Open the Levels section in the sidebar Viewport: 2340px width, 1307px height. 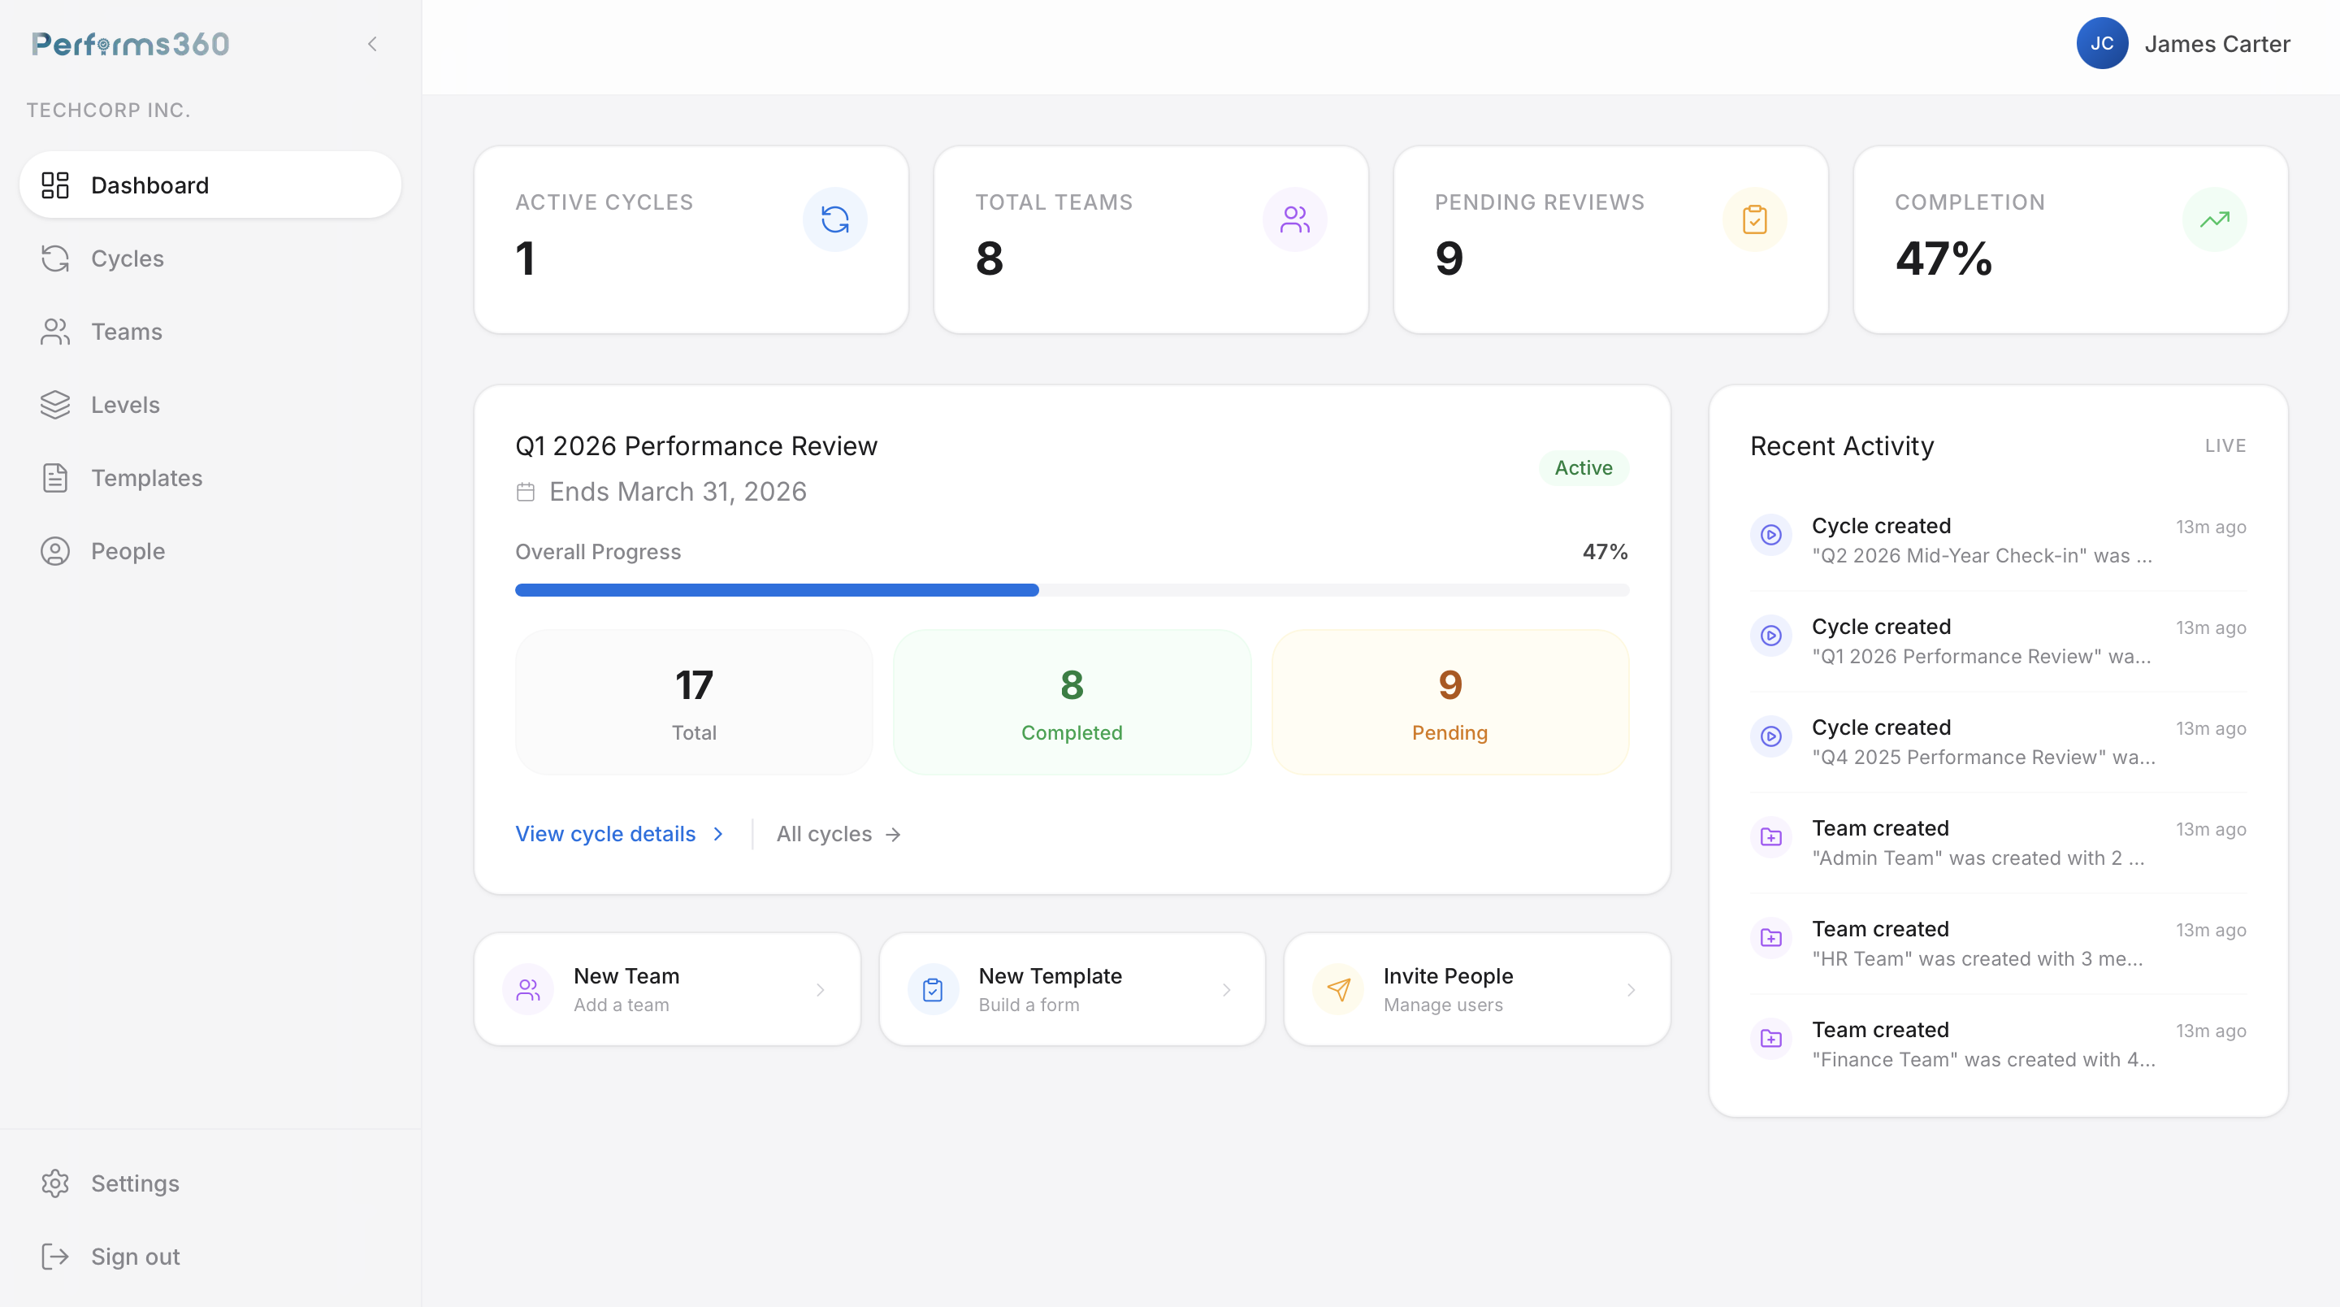click(125, 405)
